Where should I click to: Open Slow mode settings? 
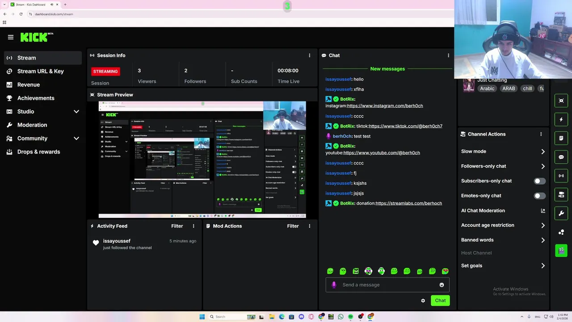pos(503,152)
